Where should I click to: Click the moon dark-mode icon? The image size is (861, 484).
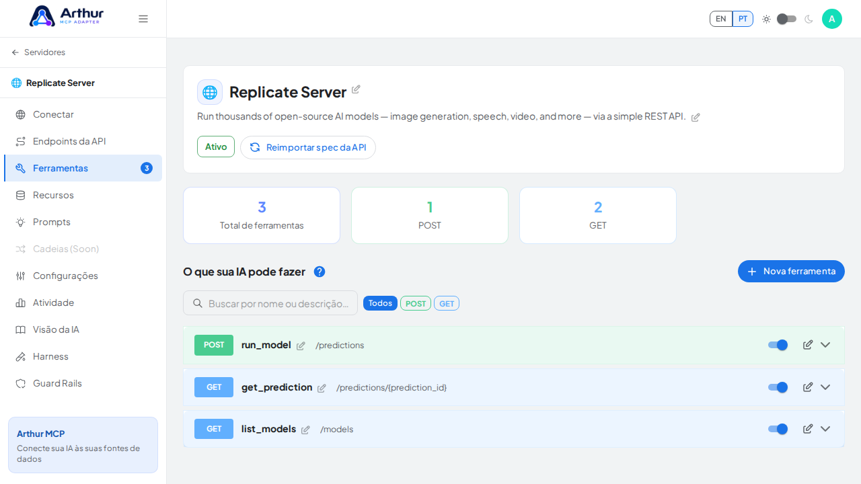tap(809, 19)
